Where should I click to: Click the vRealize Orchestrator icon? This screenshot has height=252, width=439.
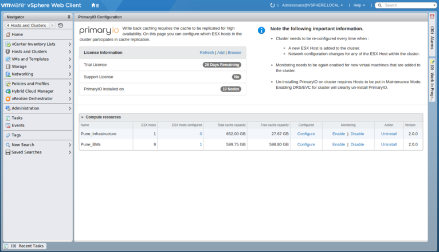point(8,99)
